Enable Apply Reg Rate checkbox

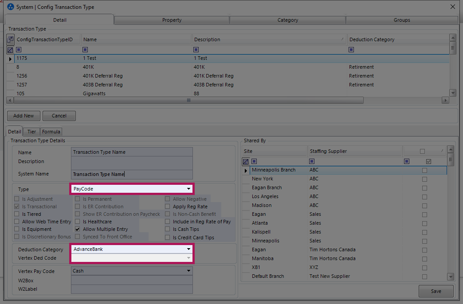pyautogui.click(x=168, y=207)
